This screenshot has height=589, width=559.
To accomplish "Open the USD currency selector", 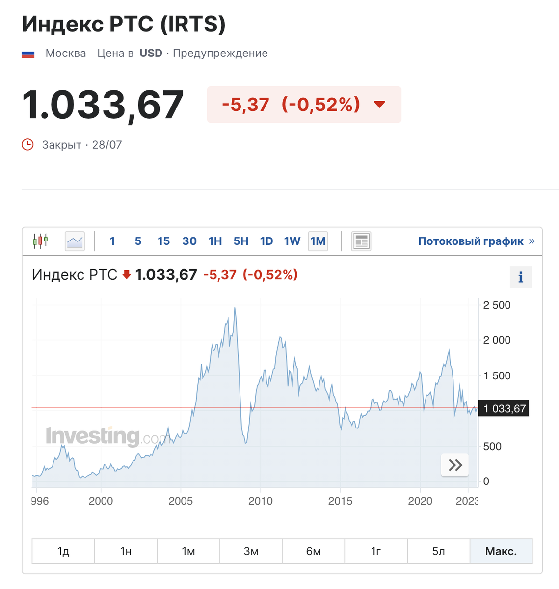I will [151, 53].
